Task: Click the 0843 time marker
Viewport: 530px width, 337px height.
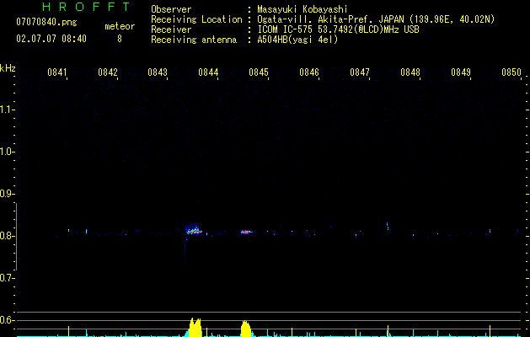Action: pos(158,72)
